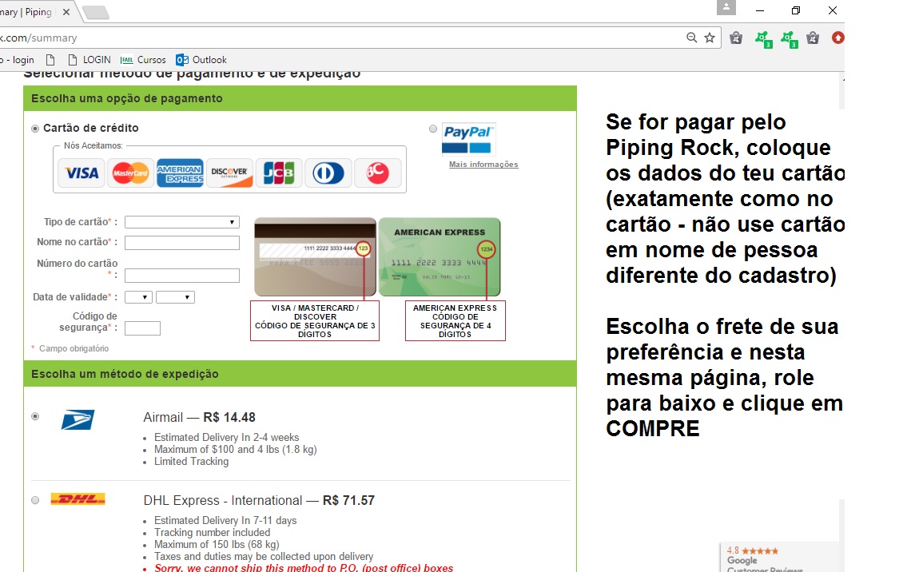Select the PayPal payment radio button

click(433, 129)
